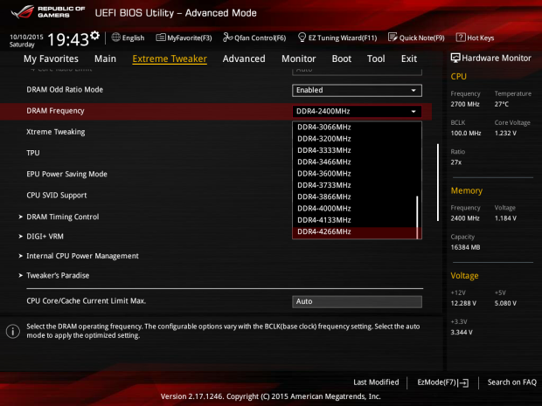This screenshot has height=406, width=542.
Task: Click CPU frequency value 2700 MHz
Action: 465,104
